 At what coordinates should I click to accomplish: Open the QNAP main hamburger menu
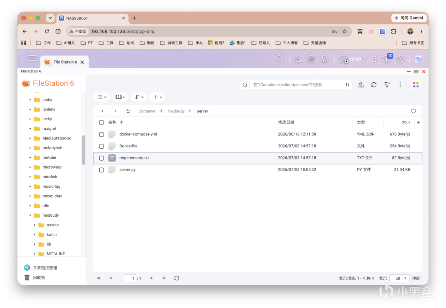(32, 58)
